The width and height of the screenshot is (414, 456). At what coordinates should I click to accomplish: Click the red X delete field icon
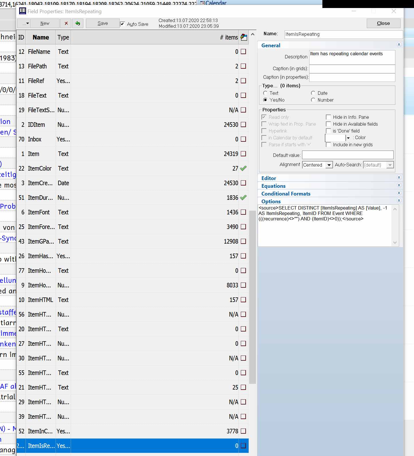[66, 23]
